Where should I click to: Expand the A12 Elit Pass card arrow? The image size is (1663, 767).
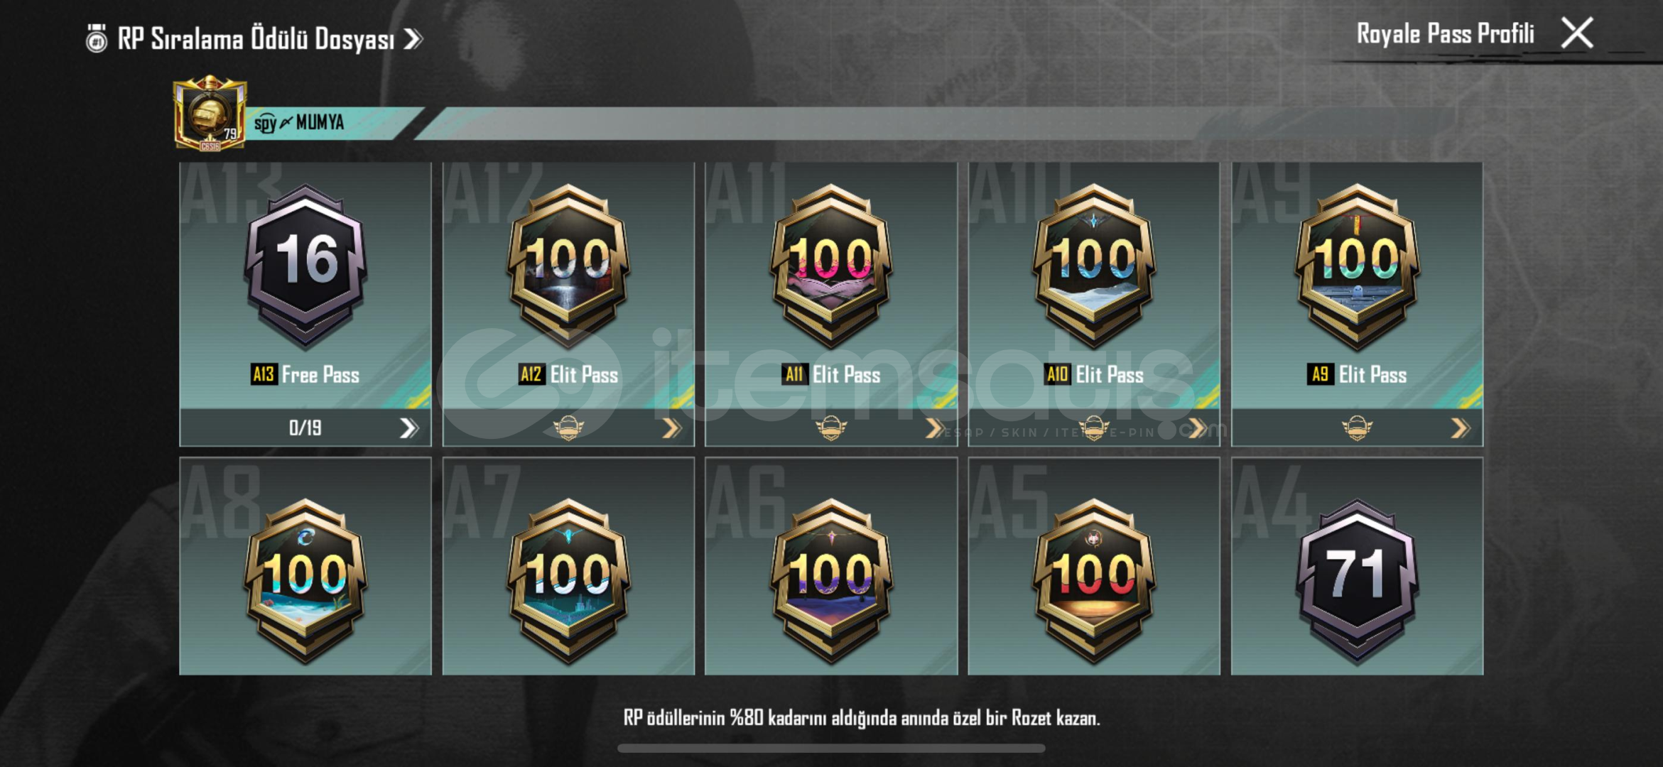pos(671,428)
